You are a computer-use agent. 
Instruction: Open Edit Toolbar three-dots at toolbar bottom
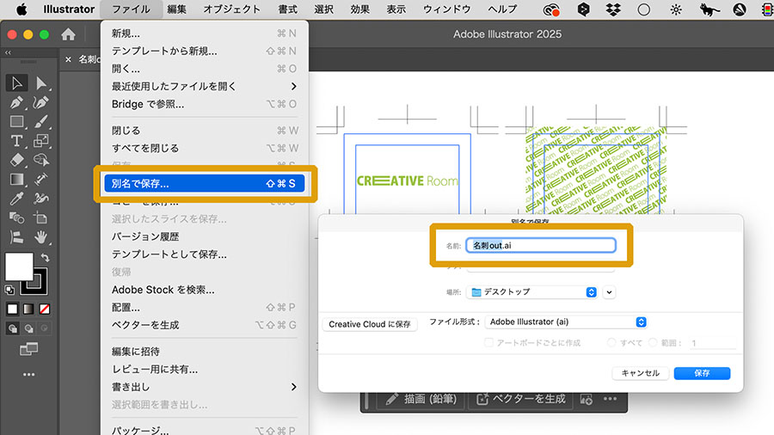coord(28,374)
